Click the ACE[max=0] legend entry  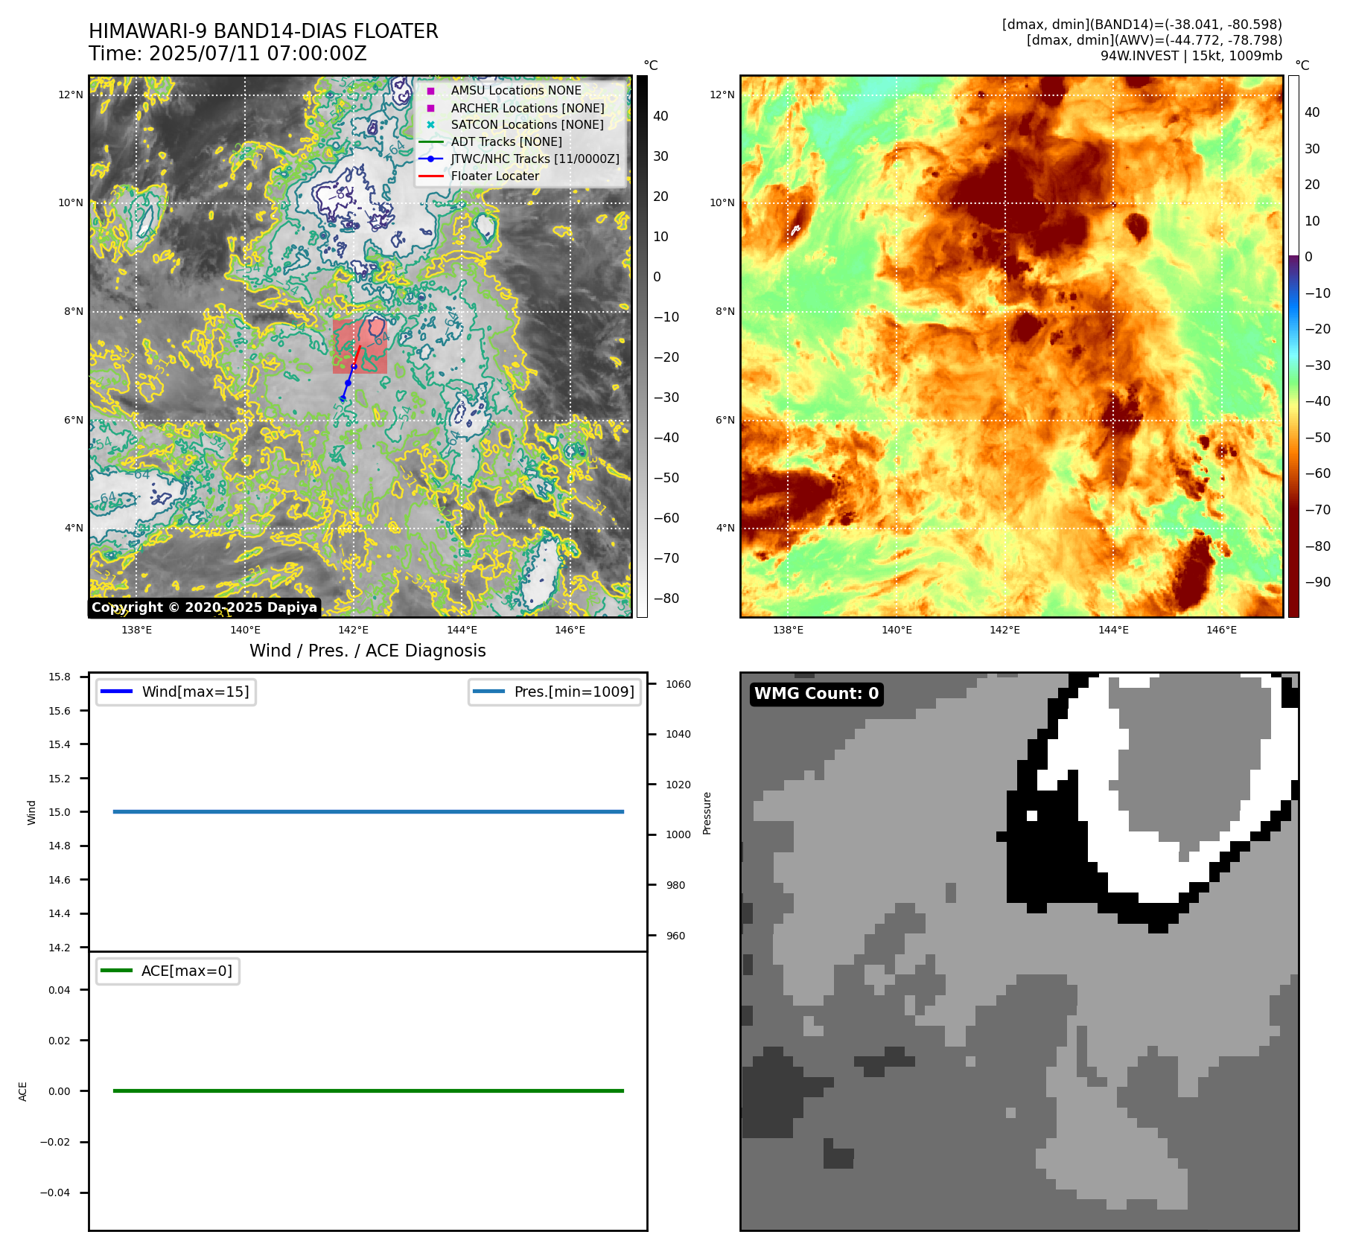[168, 971]
